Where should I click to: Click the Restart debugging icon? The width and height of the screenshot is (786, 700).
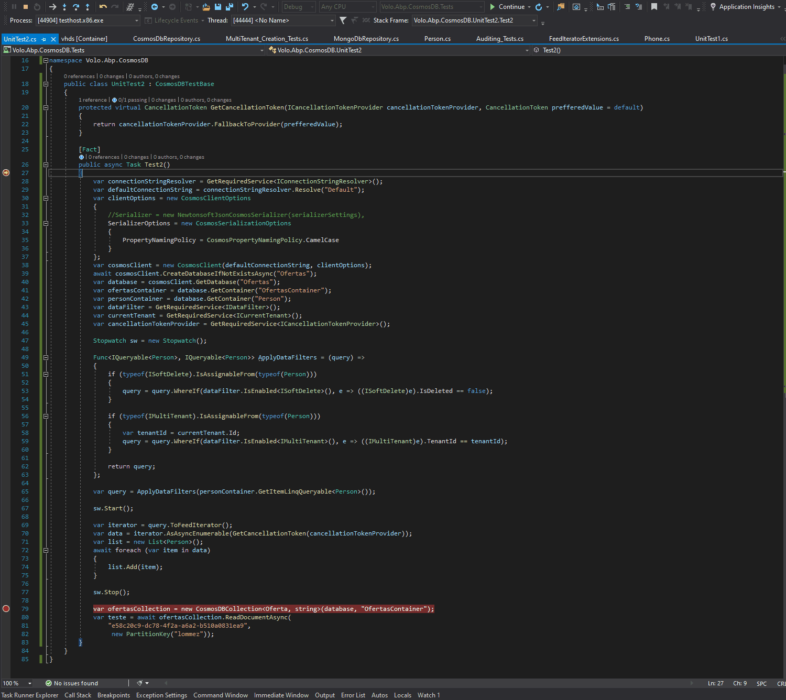[x=37, y=7]
